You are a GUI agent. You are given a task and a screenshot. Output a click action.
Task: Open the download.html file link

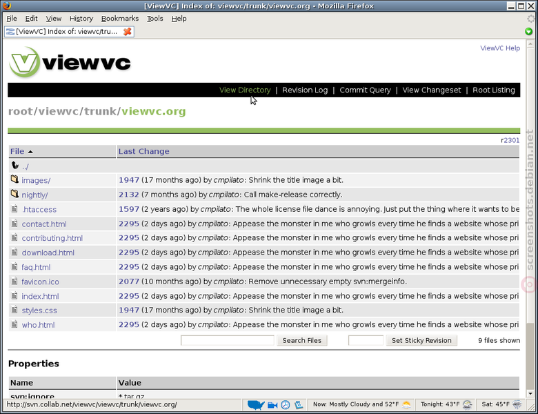pyautogui.click(x=48, y=253)
